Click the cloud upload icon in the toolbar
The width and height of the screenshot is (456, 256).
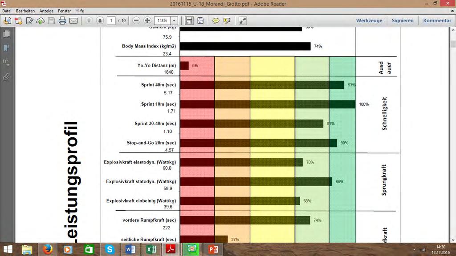(41, 20)
